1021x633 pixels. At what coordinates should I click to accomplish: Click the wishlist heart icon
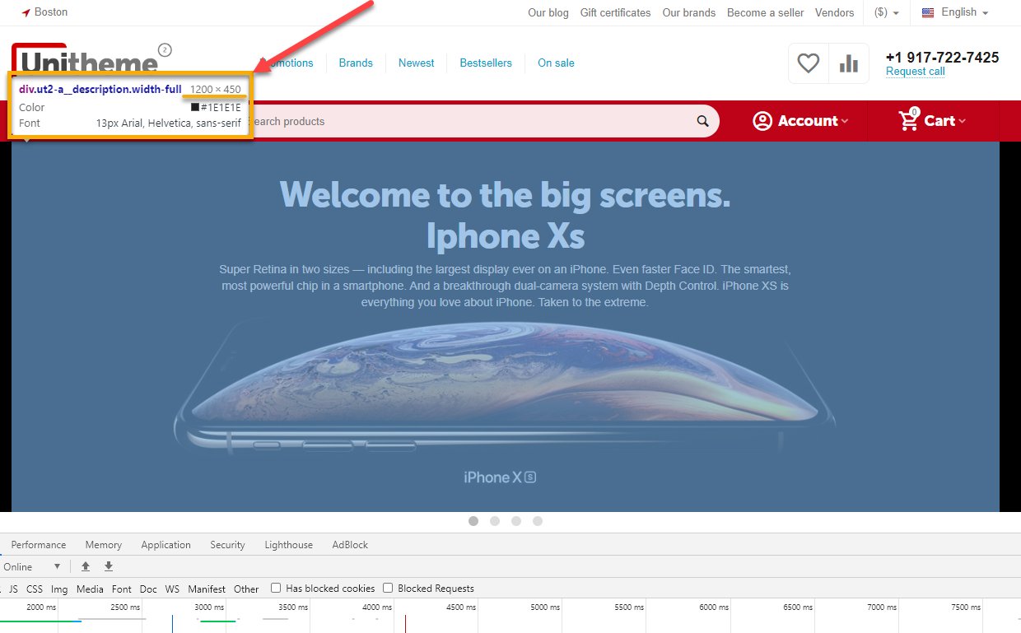pos(809,63)
